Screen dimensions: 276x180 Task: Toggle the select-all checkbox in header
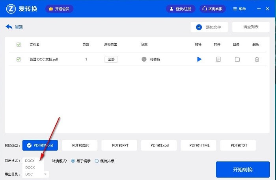coord(19,45)
